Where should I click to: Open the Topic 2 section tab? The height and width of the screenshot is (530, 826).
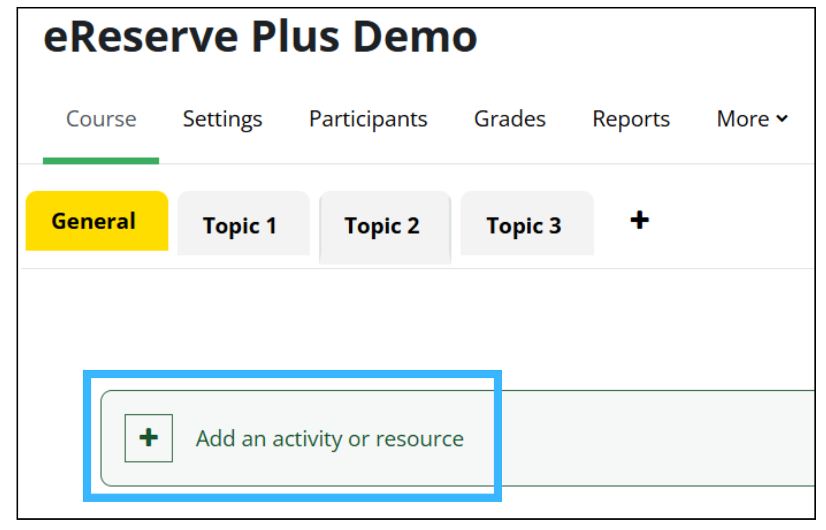coord(385,227)
